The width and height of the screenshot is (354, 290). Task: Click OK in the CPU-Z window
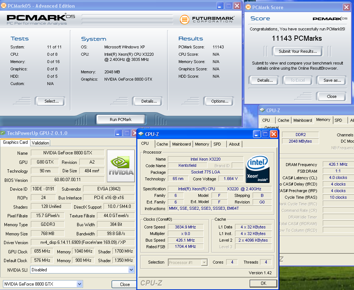pyautogui.click(x=263, y=283)
